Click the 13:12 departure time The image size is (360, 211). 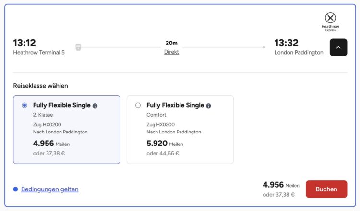click(24, 43)
